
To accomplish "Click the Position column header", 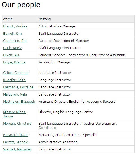I will [x=44, y=19].
